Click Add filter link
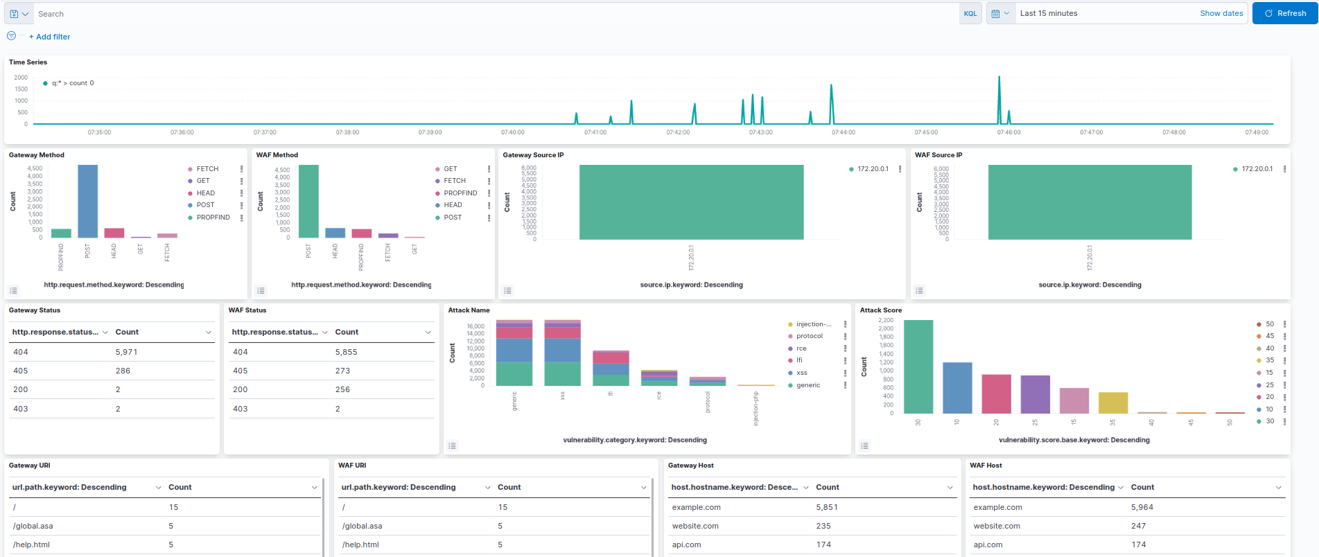 coord(50,37)
